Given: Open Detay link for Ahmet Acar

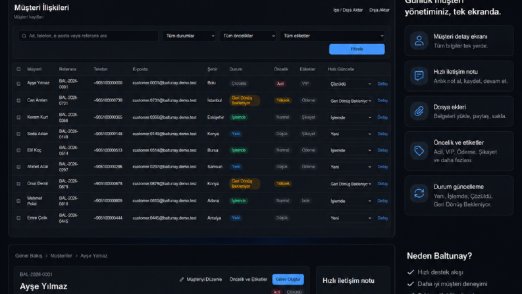Looking at the screenshot, I should click(382, 167).
